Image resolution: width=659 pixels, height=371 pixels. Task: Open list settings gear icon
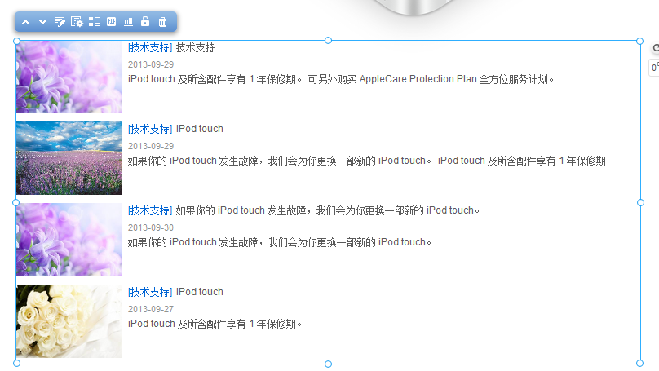(77, 22)
